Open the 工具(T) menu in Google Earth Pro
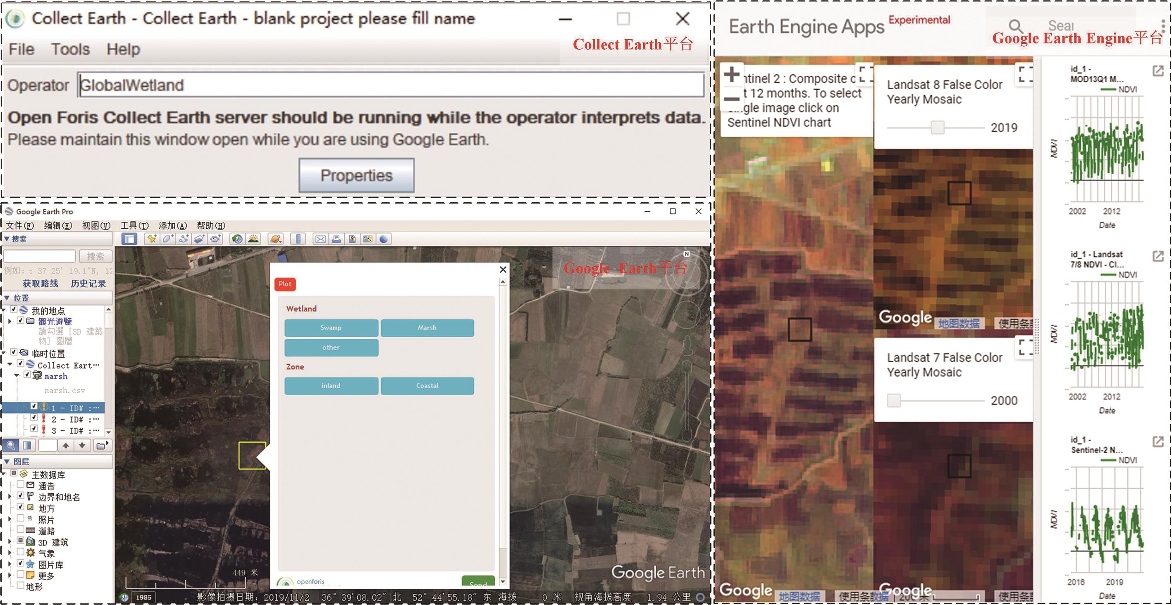 tap(134, 226)
